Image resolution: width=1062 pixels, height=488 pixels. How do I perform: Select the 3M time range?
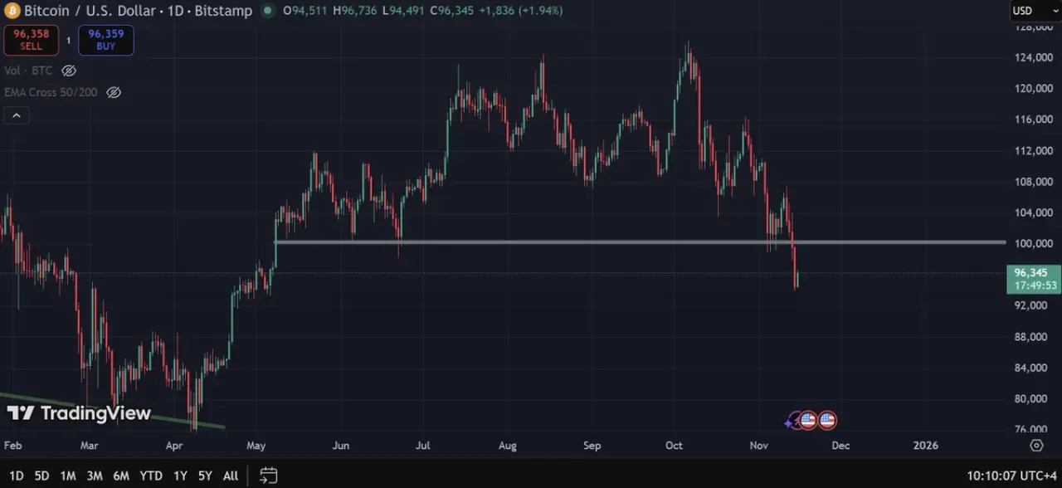[95, 476]
